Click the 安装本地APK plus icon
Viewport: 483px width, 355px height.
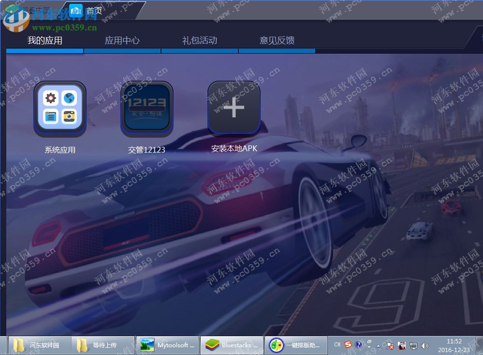coord(234,107)
